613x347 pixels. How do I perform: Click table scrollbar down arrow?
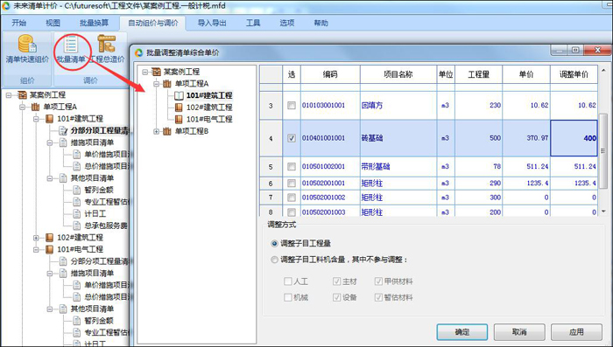tap(603, 212)
